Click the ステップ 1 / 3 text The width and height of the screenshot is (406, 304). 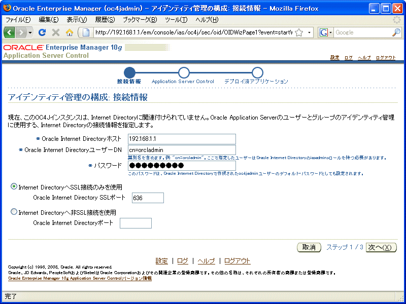(345, 247)
